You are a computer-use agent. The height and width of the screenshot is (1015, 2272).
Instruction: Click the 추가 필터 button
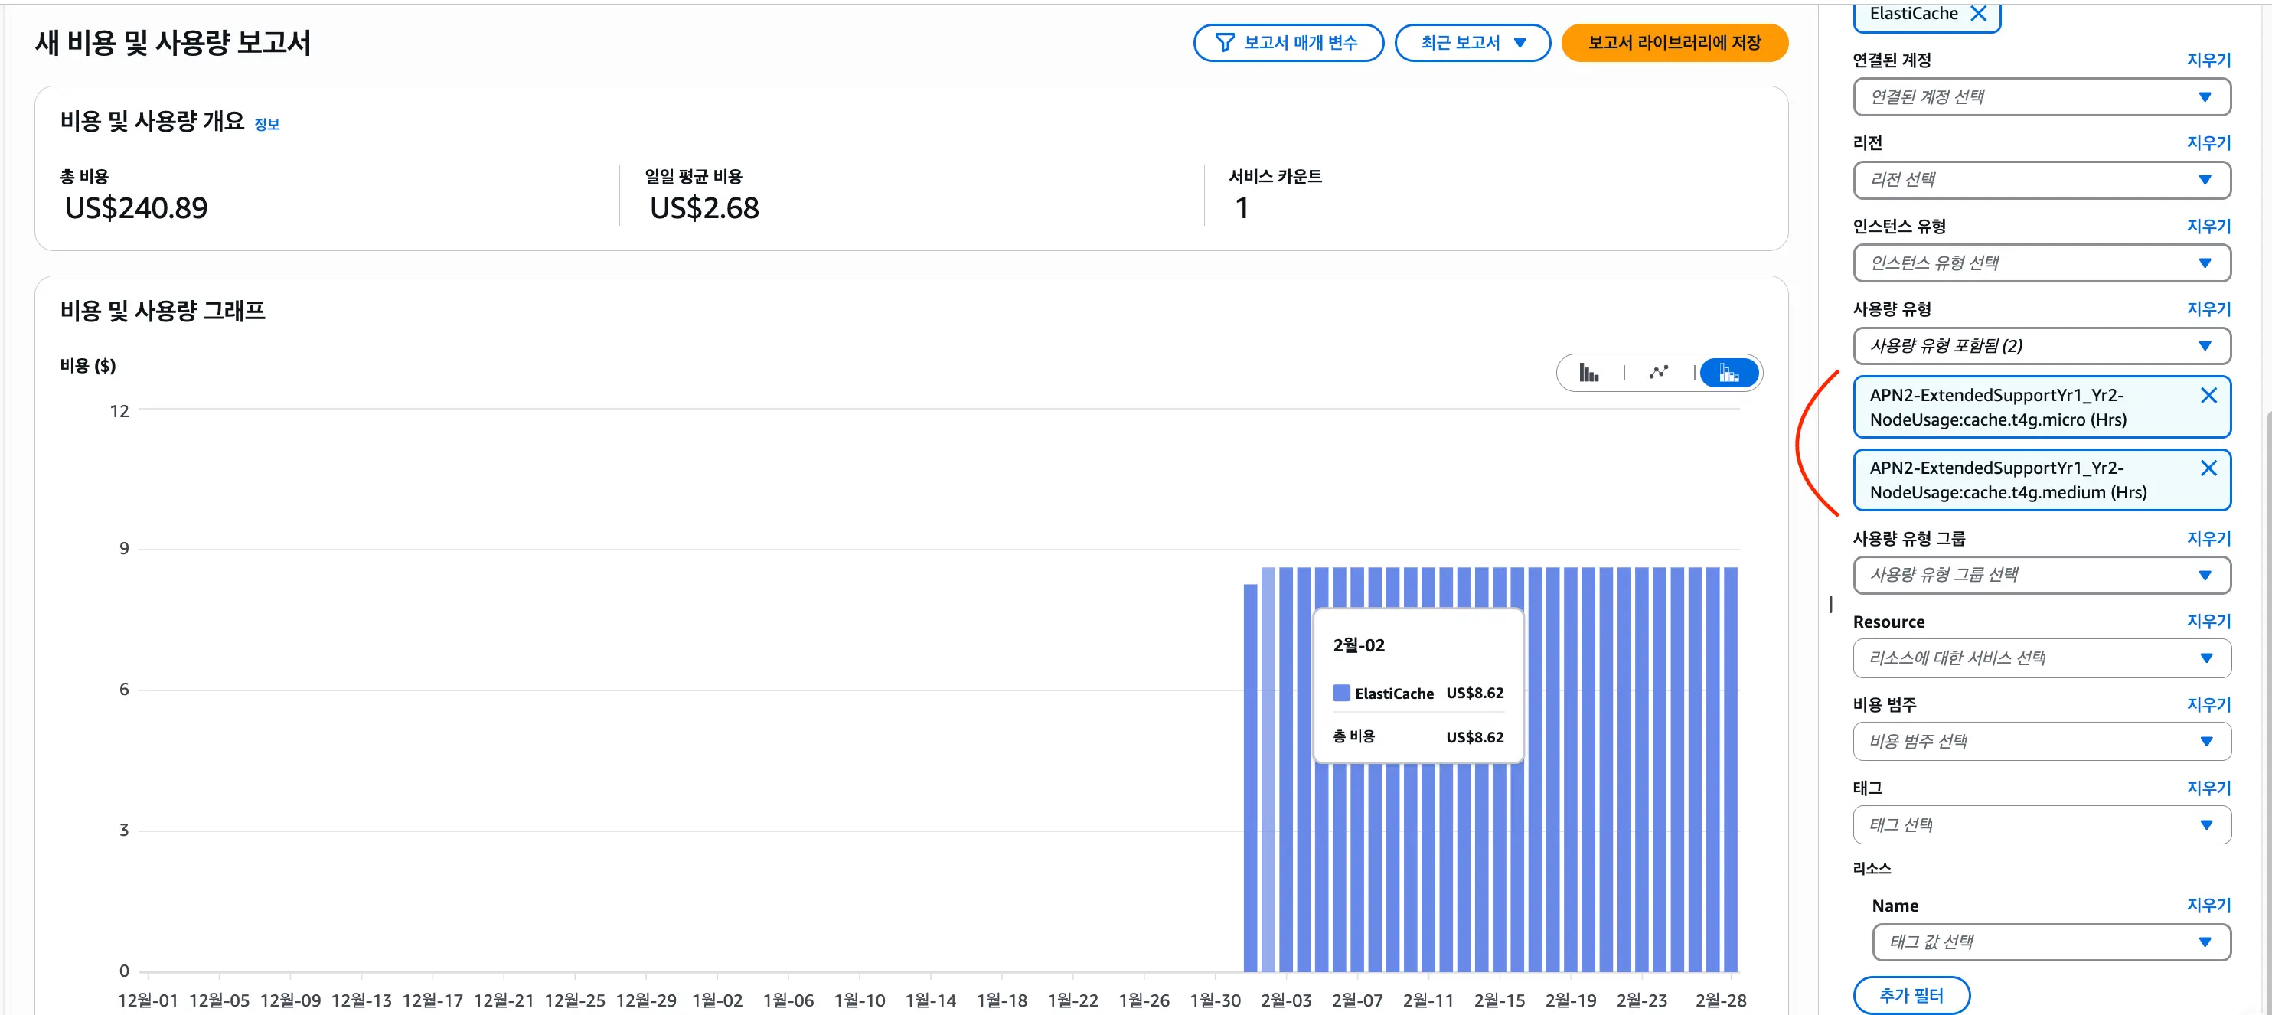1912,995
